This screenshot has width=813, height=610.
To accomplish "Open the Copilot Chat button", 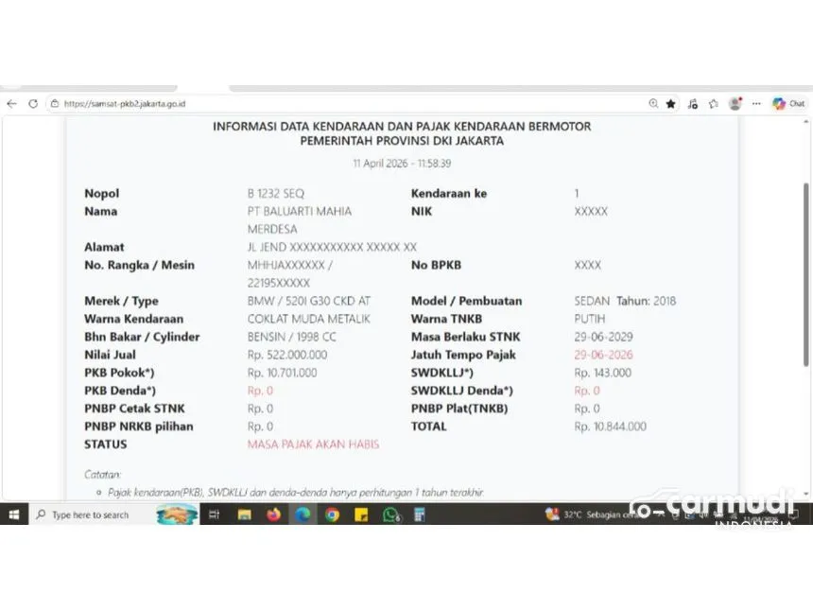I will [x=788, y=104].
